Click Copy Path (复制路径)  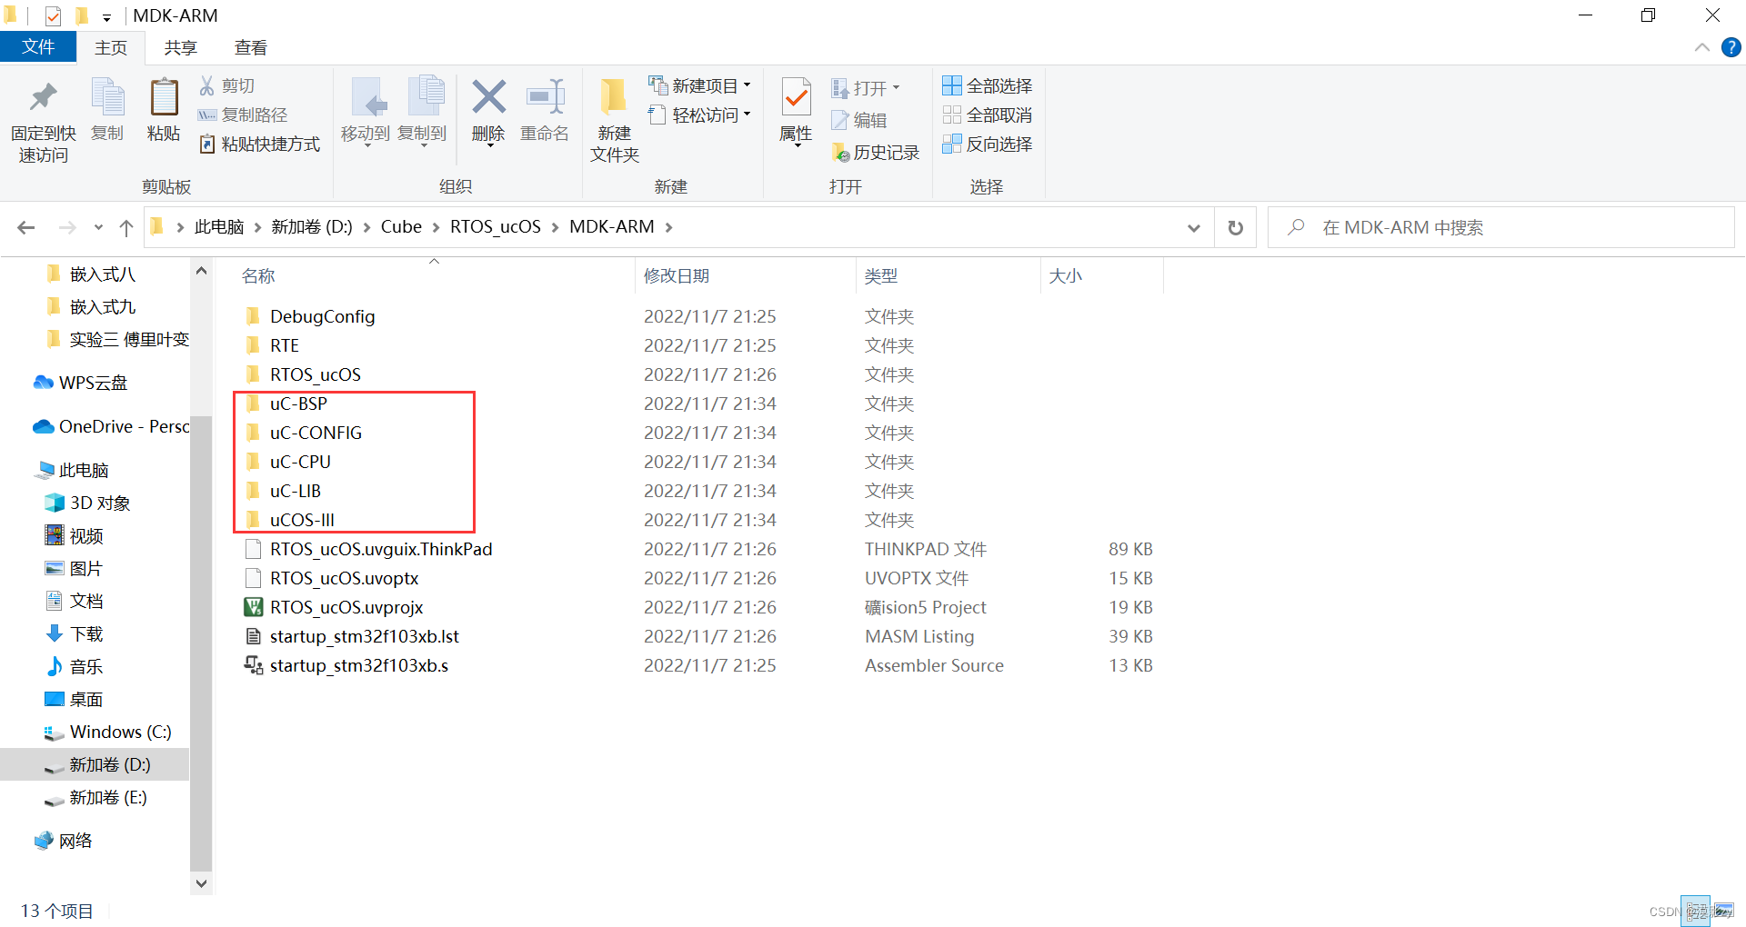[x=243, y=115]
